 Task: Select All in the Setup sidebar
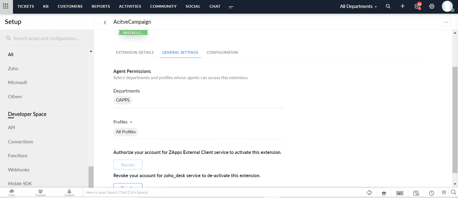pyautogui.click(x=11, y=55)
